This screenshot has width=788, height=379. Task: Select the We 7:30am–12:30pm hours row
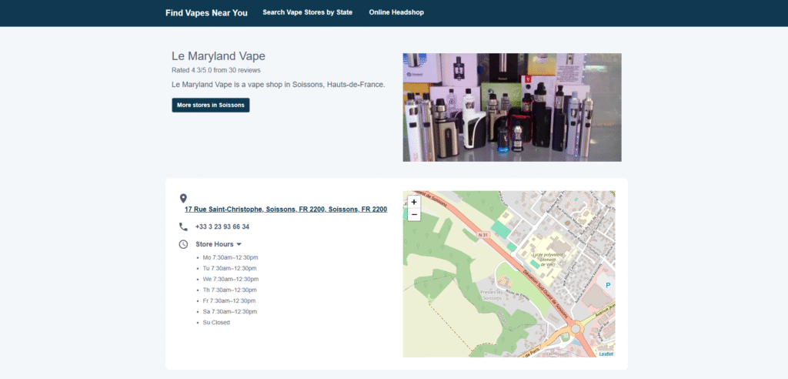click(x=231, y=280)
